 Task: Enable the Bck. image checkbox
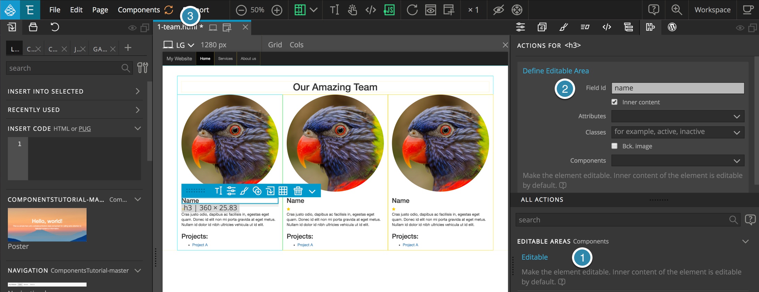tap(614, 146)
